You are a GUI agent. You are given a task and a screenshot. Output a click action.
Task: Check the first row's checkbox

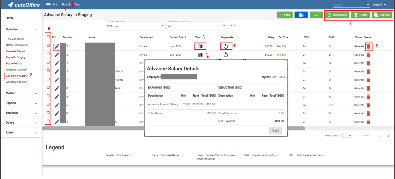pyautogui.click(x=48, y=46)
